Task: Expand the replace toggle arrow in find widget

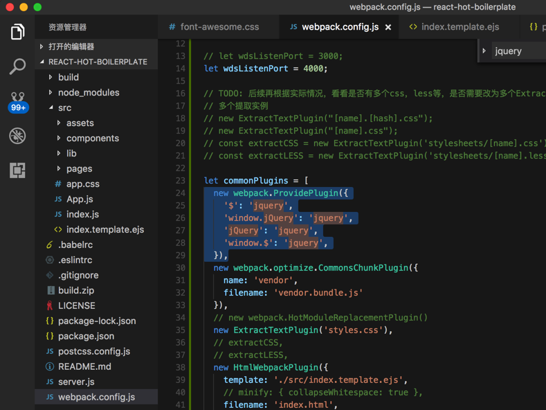Action: (484, 51)
